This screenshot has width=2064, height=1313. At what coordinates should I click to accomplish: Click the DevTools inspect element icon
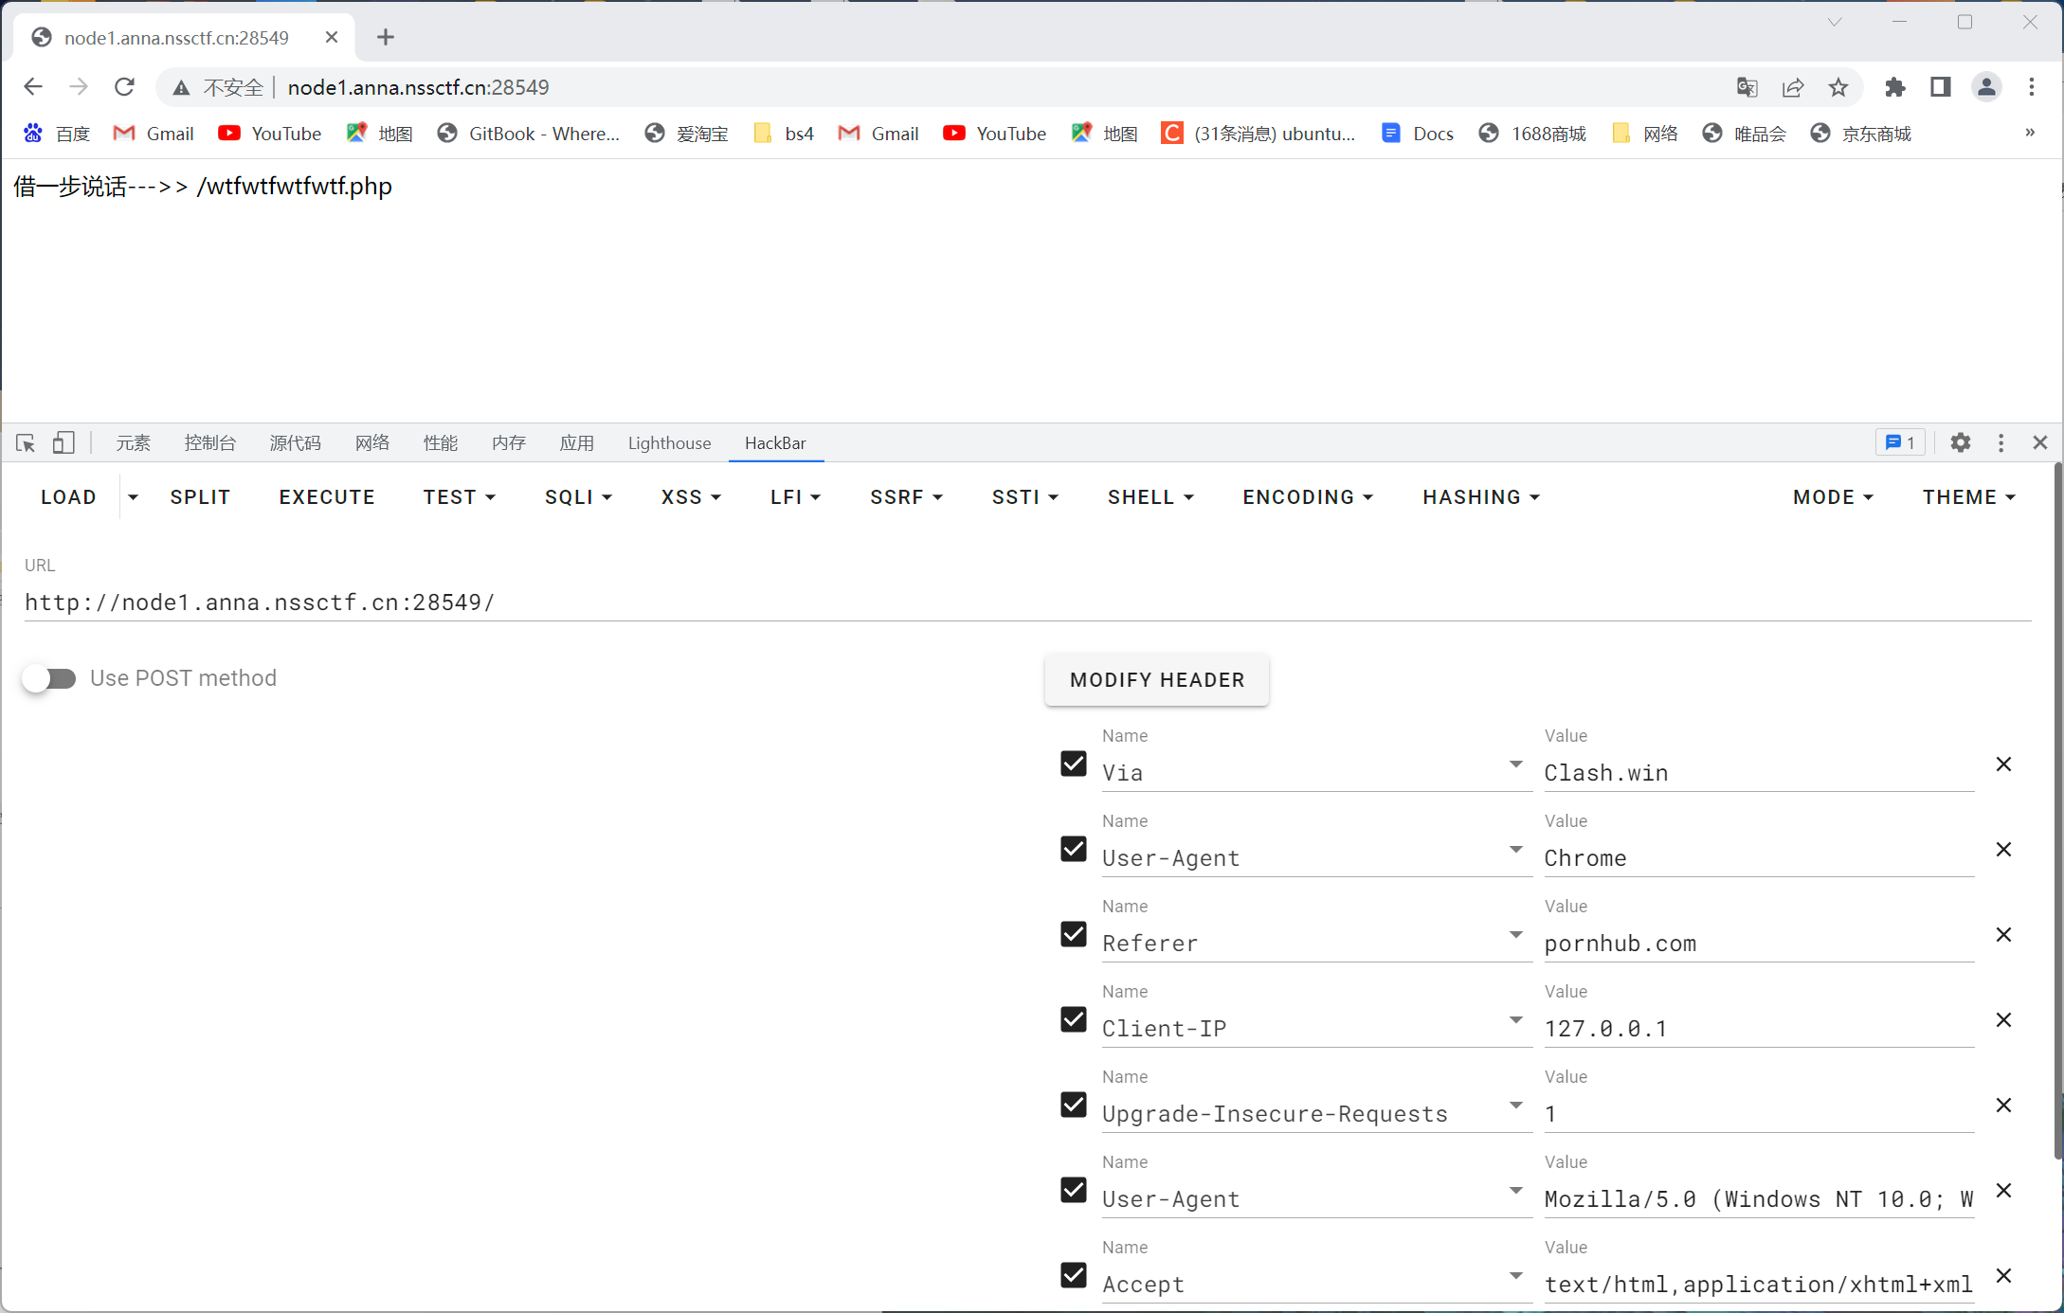(x=26, y=442)
